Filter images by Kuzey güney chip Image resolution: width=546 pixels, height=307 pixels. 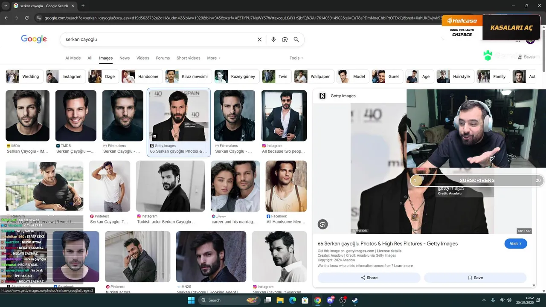click(237, 76)
